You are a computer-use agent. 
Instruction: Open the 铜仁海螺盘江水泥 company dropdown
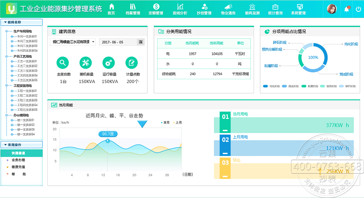(73, 42)
